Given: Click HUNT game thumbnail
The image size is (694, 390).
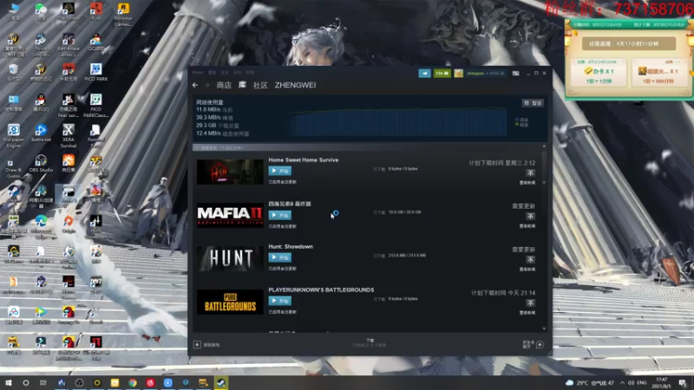Looking at the screenshot, I should pos(230,258).
